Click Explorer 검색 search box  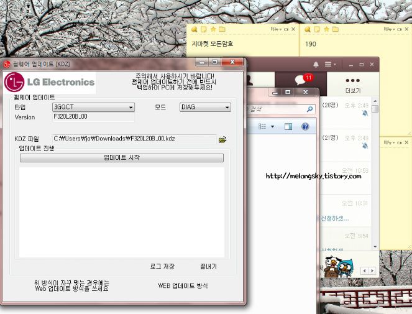280,109
